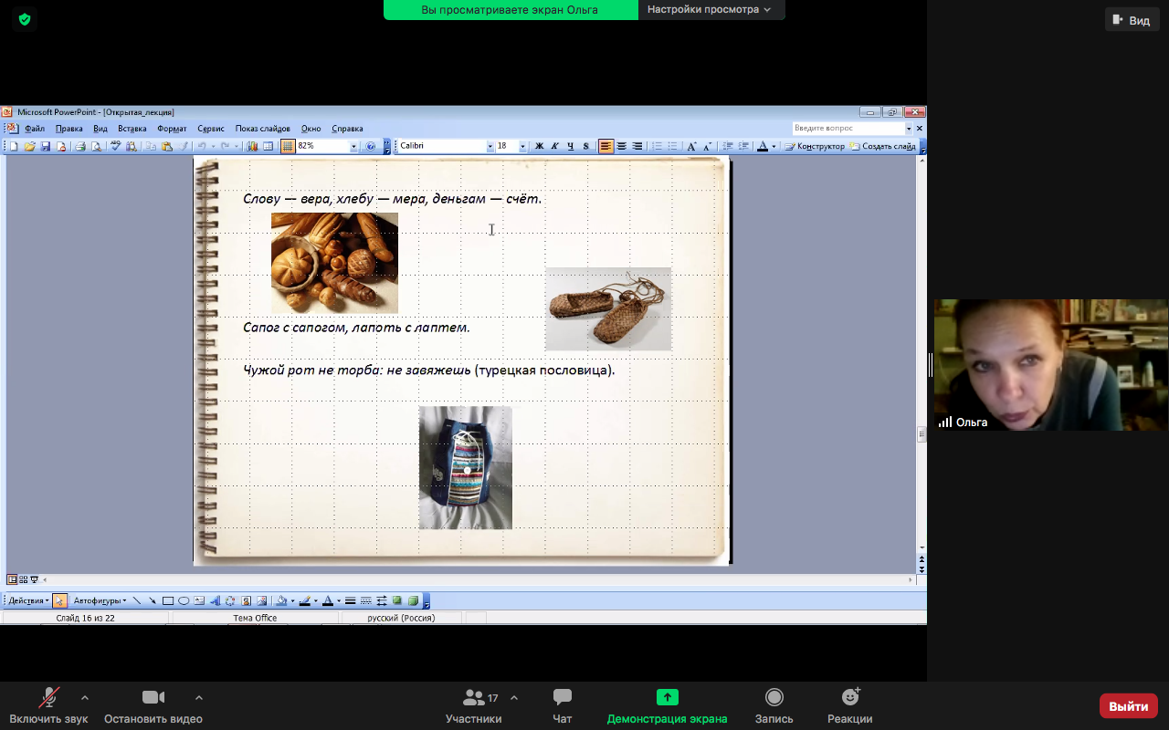
Task: Open the Вставка menu
Action: [x=132, y=129]
